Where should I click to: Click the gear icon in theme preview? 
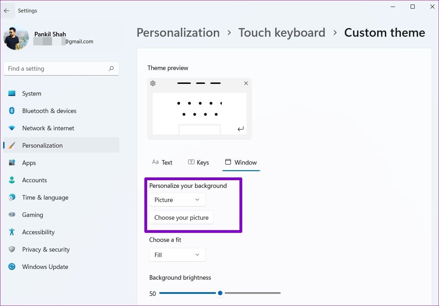pos(153,83)
